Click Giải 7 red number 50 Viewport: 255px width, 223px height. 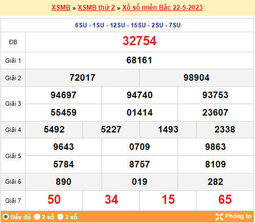click(54, 200)
